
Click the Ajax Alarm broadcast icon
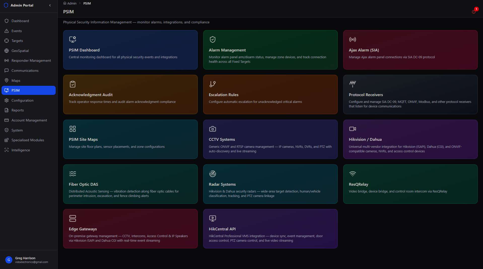point(353,39)
